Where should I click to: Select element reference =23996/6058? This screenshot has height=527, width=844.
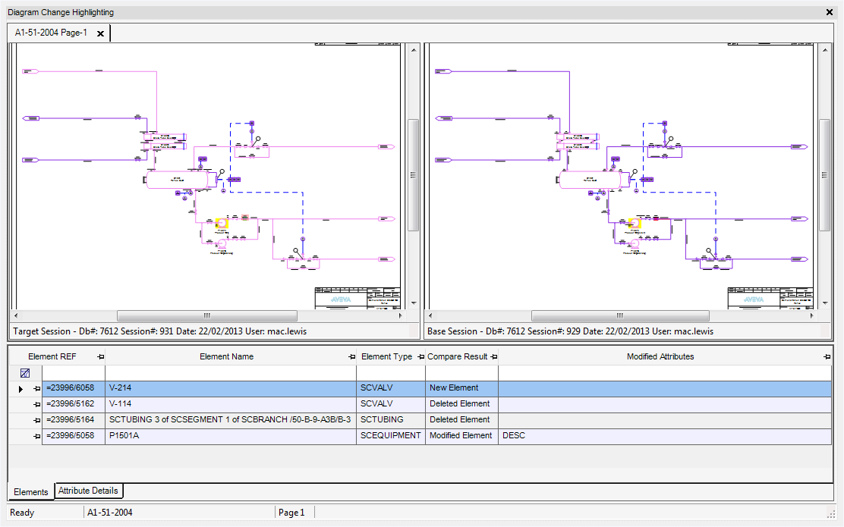click(74, 387)
